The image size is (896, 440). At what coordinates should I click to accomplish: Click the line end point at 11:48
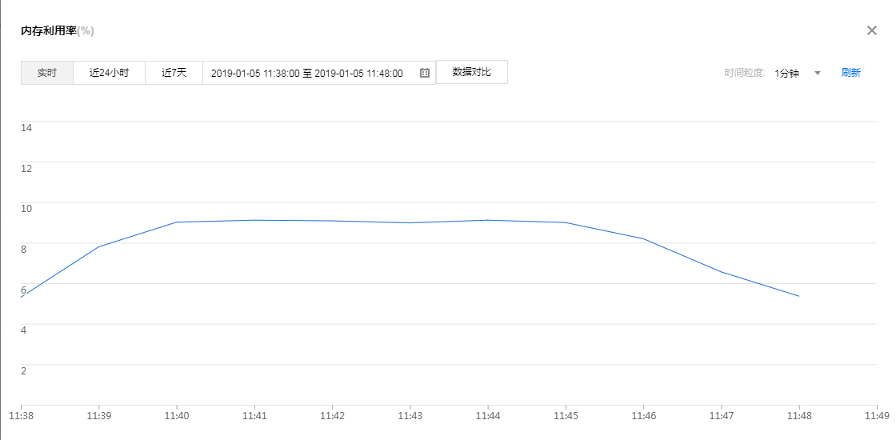799,296
